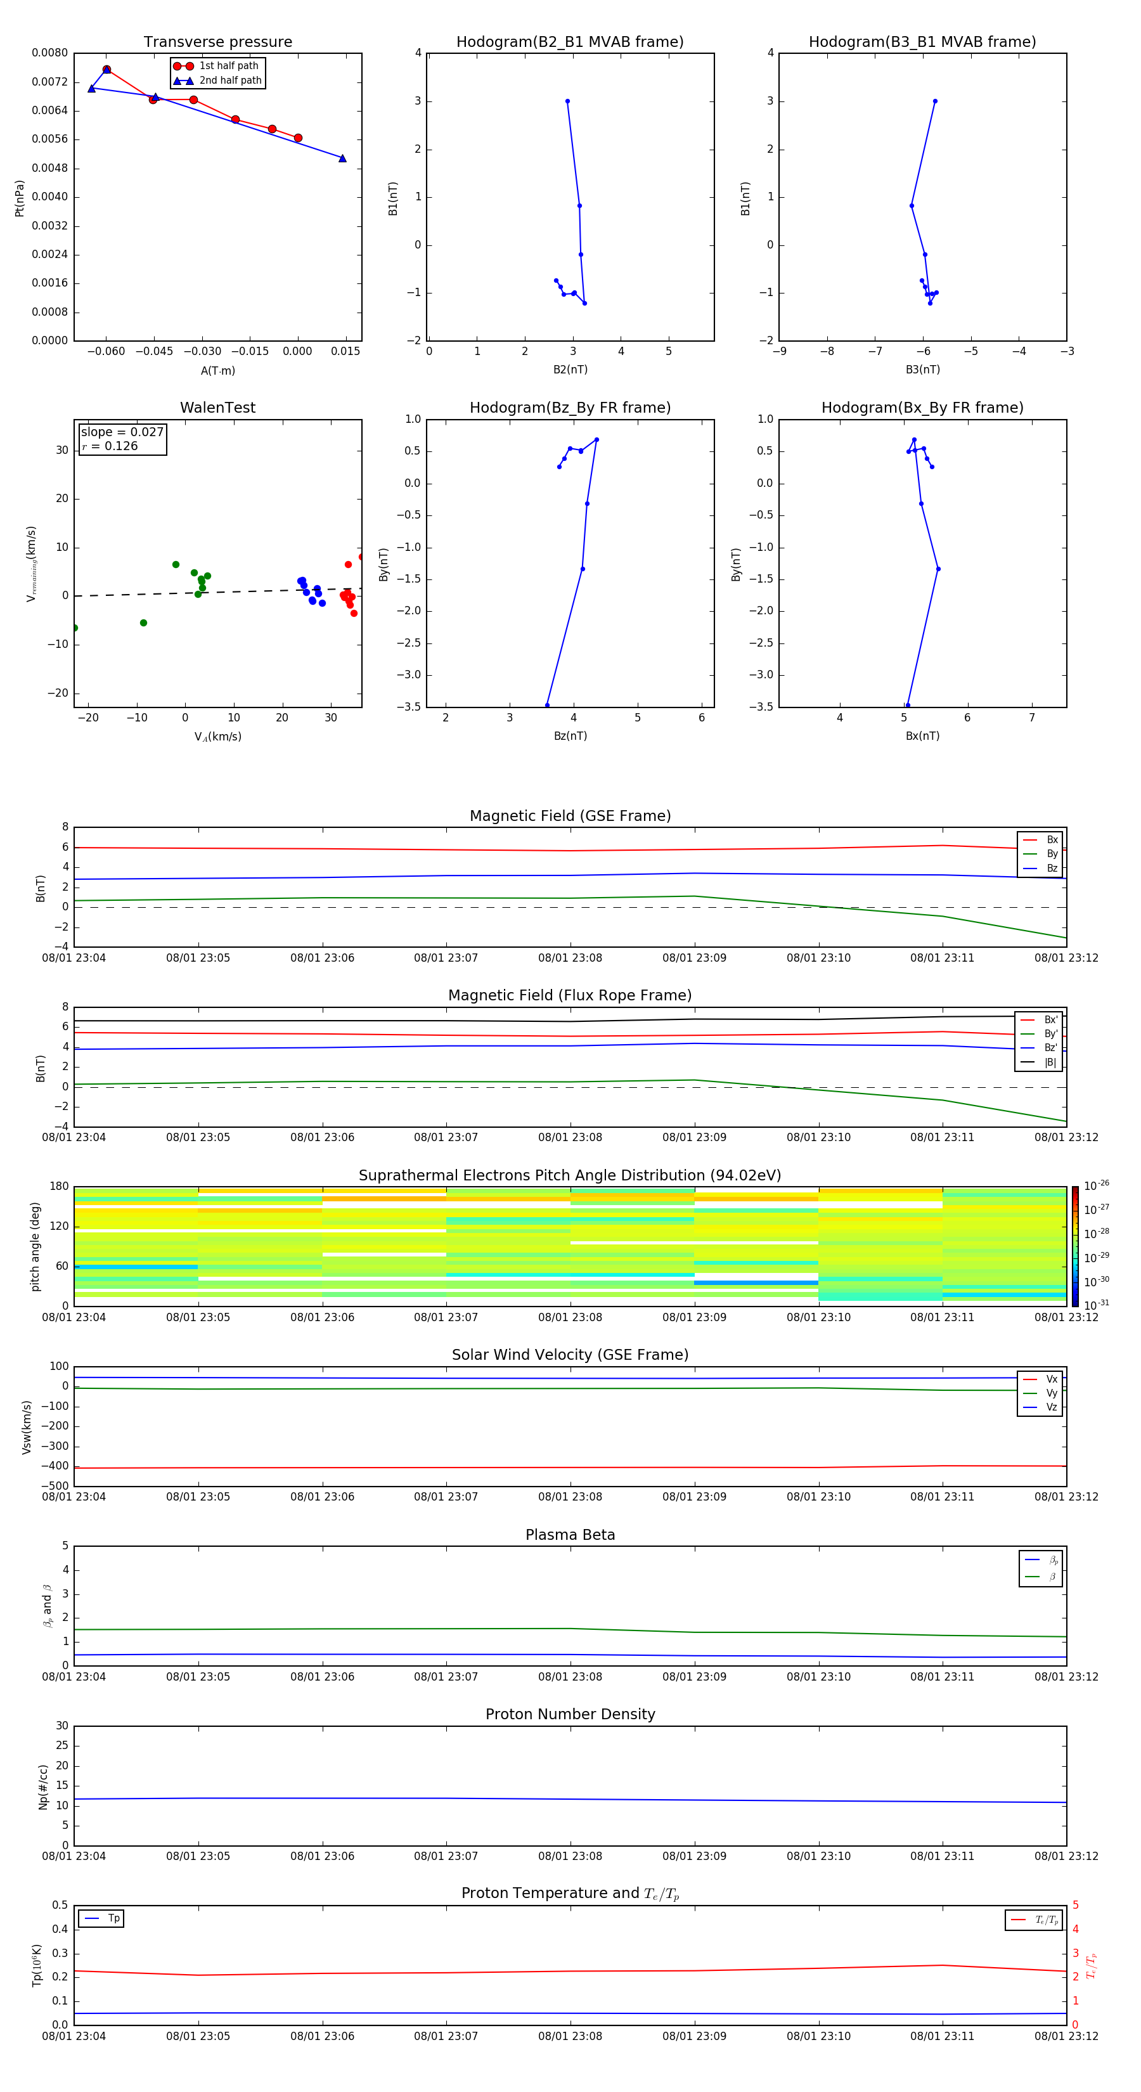Click the 'Np(#/cc)' y-axis label
1141x2092 pixels.
tap(44, 1786)
